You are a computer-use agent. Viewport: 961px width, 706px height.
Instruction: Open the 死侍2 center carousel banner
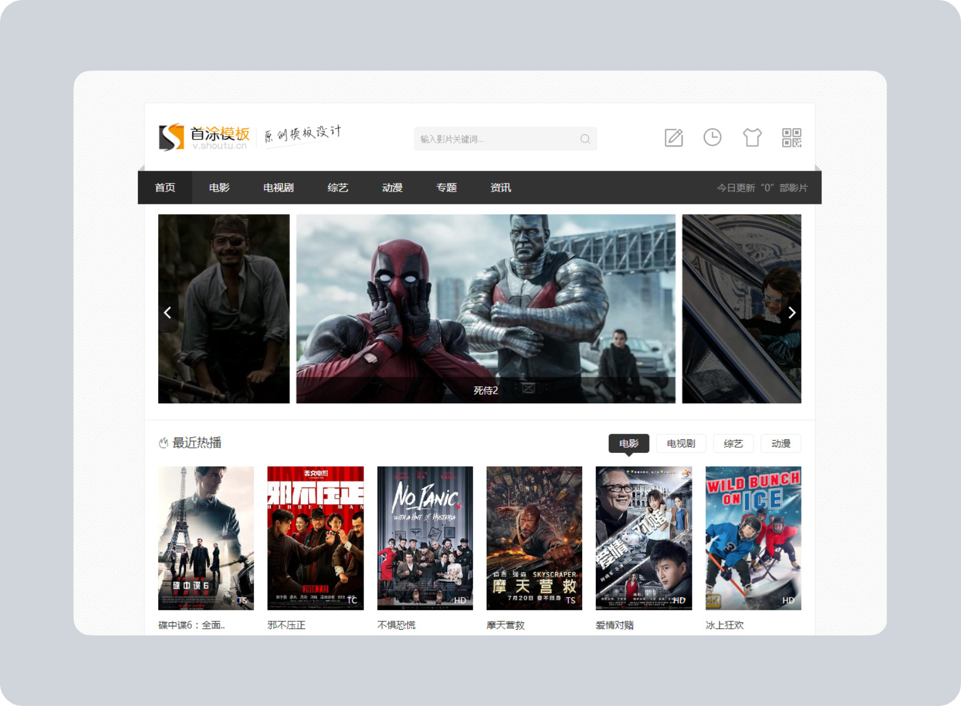[x=486, y=308]
